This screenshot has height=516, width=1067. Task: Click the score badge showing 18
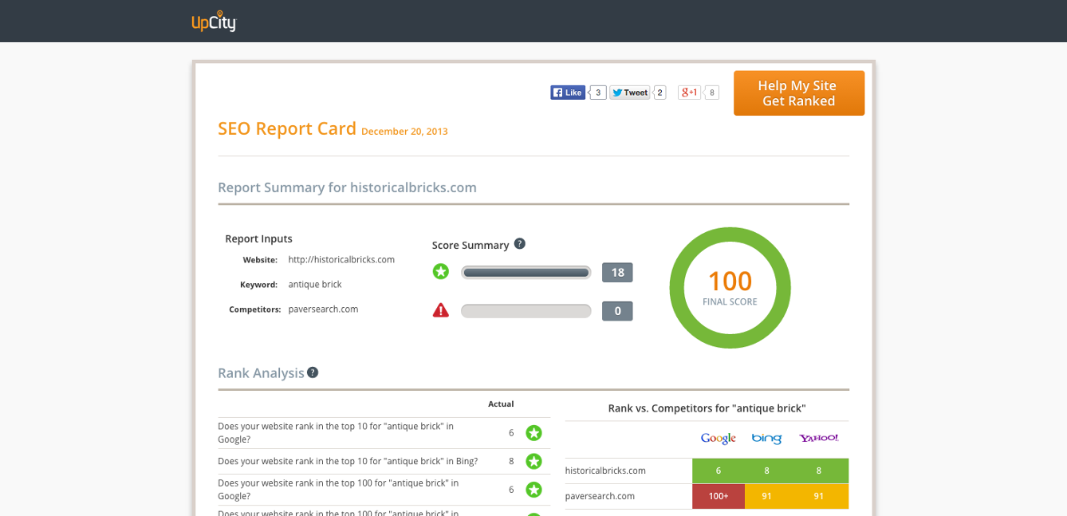(617, 273)
